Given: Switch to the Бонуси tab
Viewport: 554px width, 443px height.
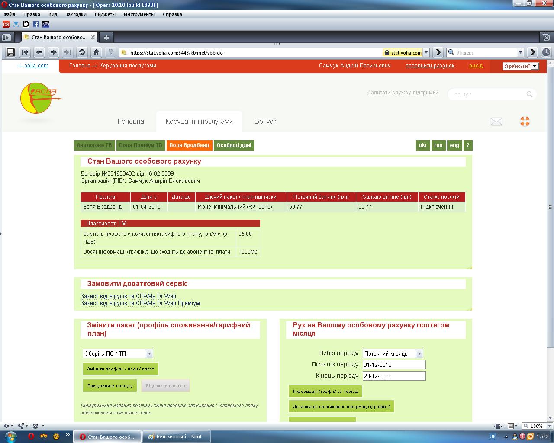Looking at the screenshot, I should point(265,122).
